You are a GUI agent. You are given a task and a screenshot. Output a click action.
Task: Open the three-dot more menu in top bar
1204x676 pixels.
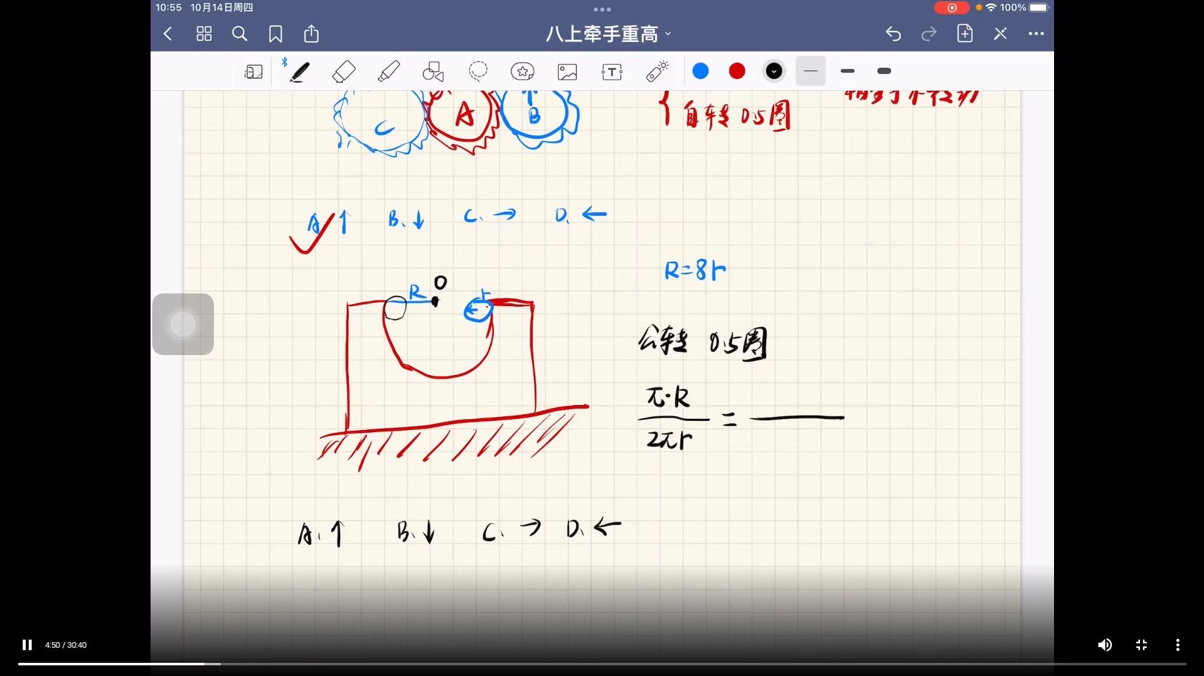coord(1036,34)
